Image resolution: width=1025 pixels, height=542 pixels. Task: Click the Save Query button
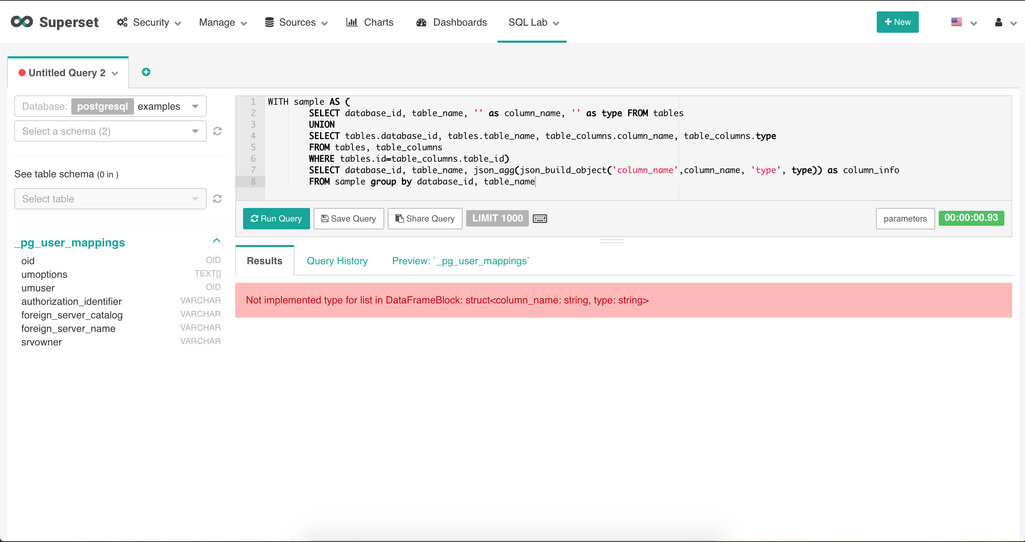point(349,218)
